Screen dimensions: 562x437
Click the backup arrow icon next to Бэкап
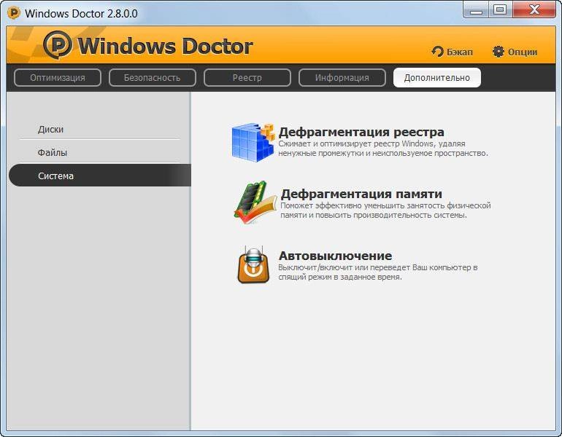(x=437, y=52)
